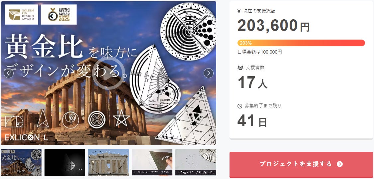Select the Parthenon golden spiral thumbnail
The height and width of the screenshot is (179, 374).
pyautogui.click(x=108, y=162)
